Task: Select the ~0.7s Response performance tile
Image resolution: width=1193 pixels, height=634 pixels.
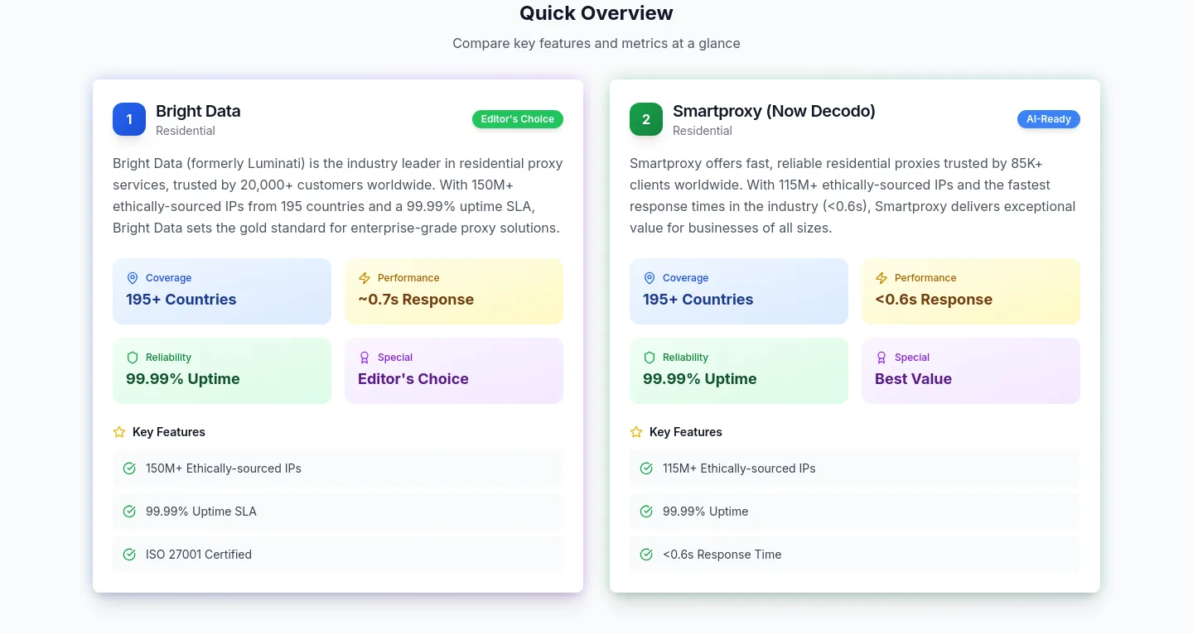Action: [454, 291]
